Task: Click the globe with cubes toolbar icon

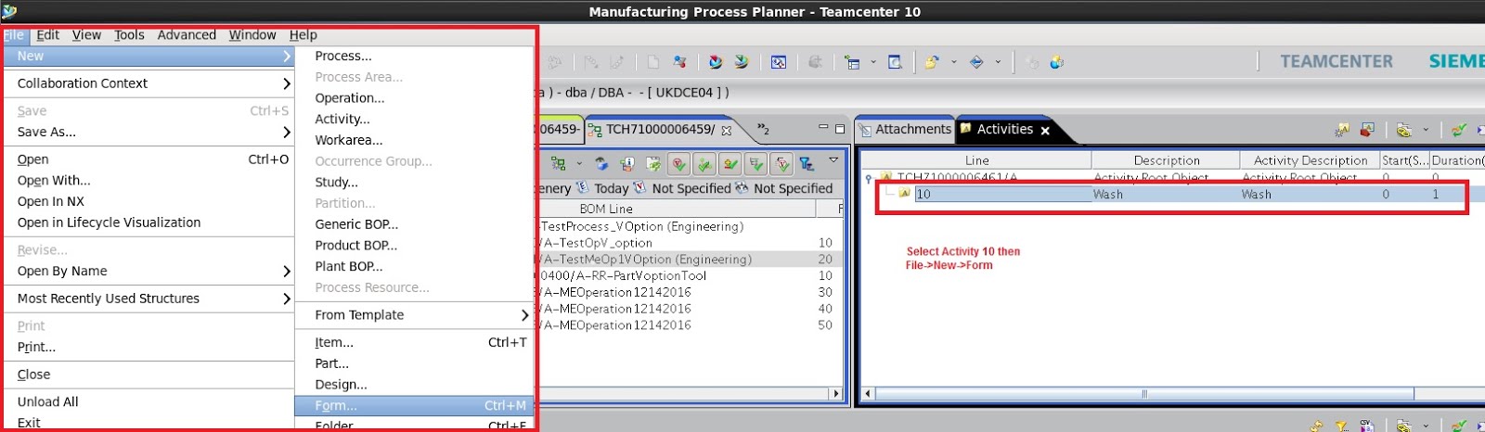Action: click(1057, 62)
